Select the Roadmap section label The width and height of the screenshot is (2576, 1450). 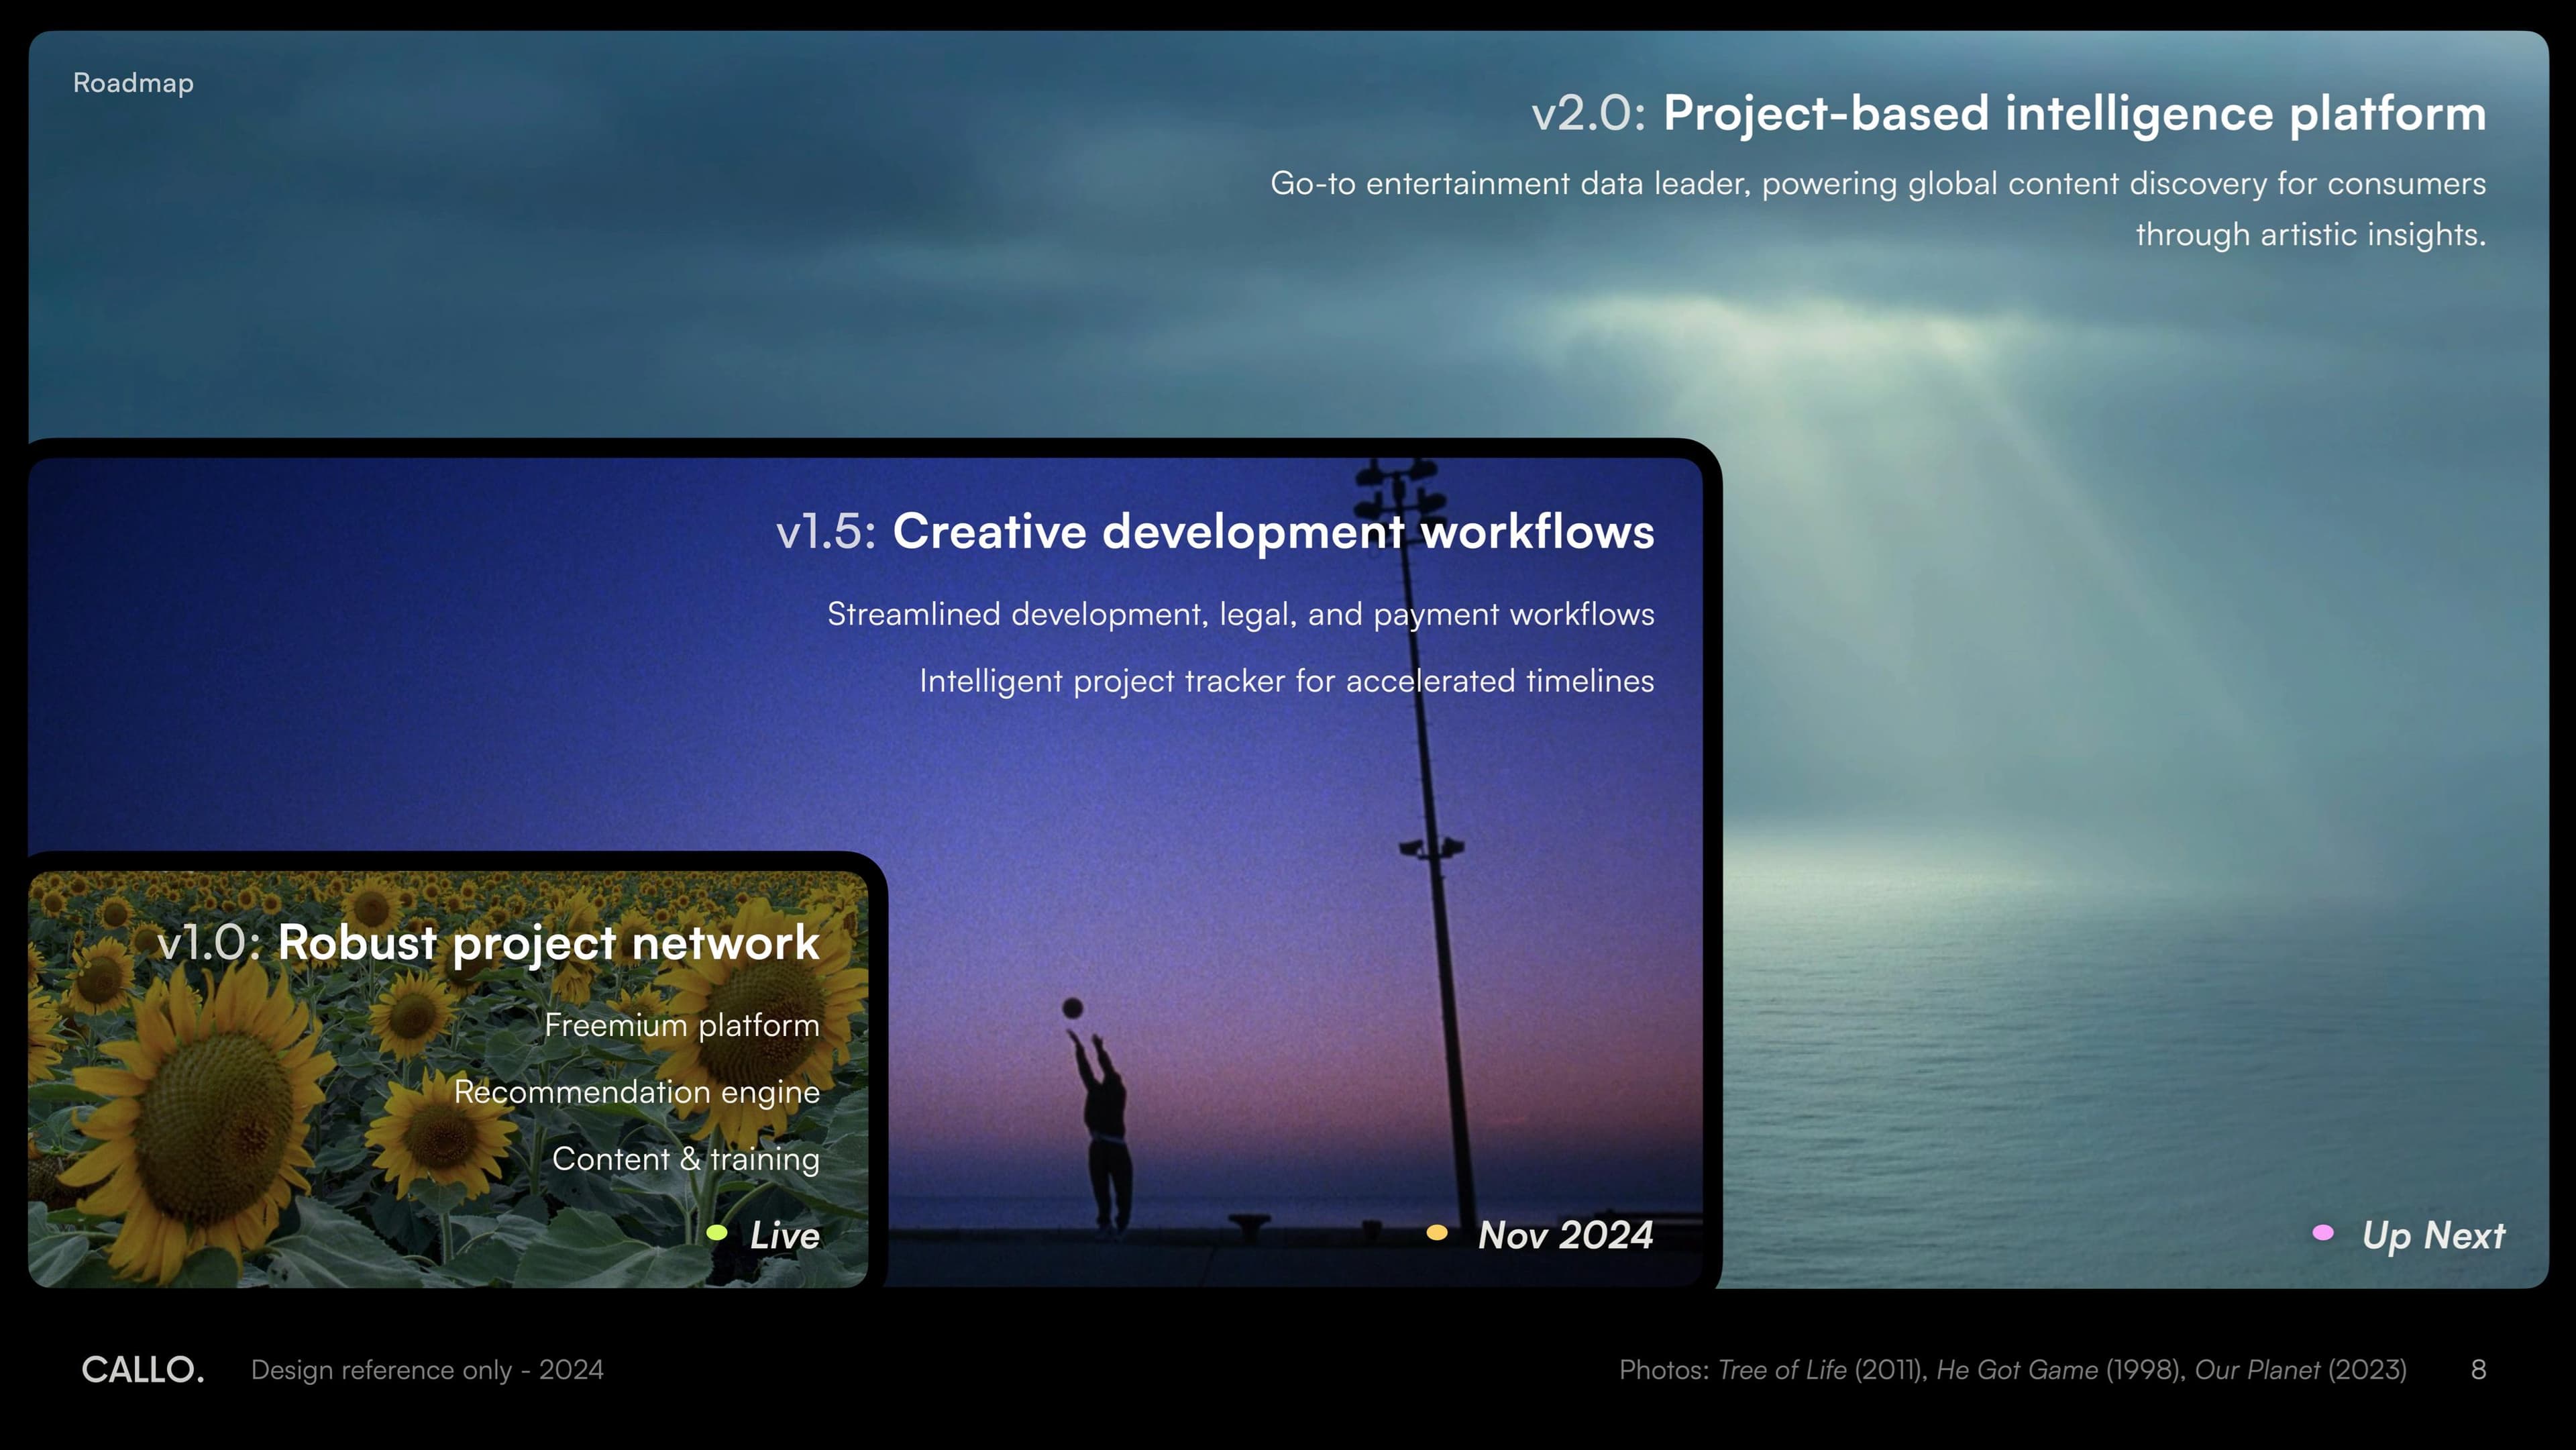(x=133, y=83)
